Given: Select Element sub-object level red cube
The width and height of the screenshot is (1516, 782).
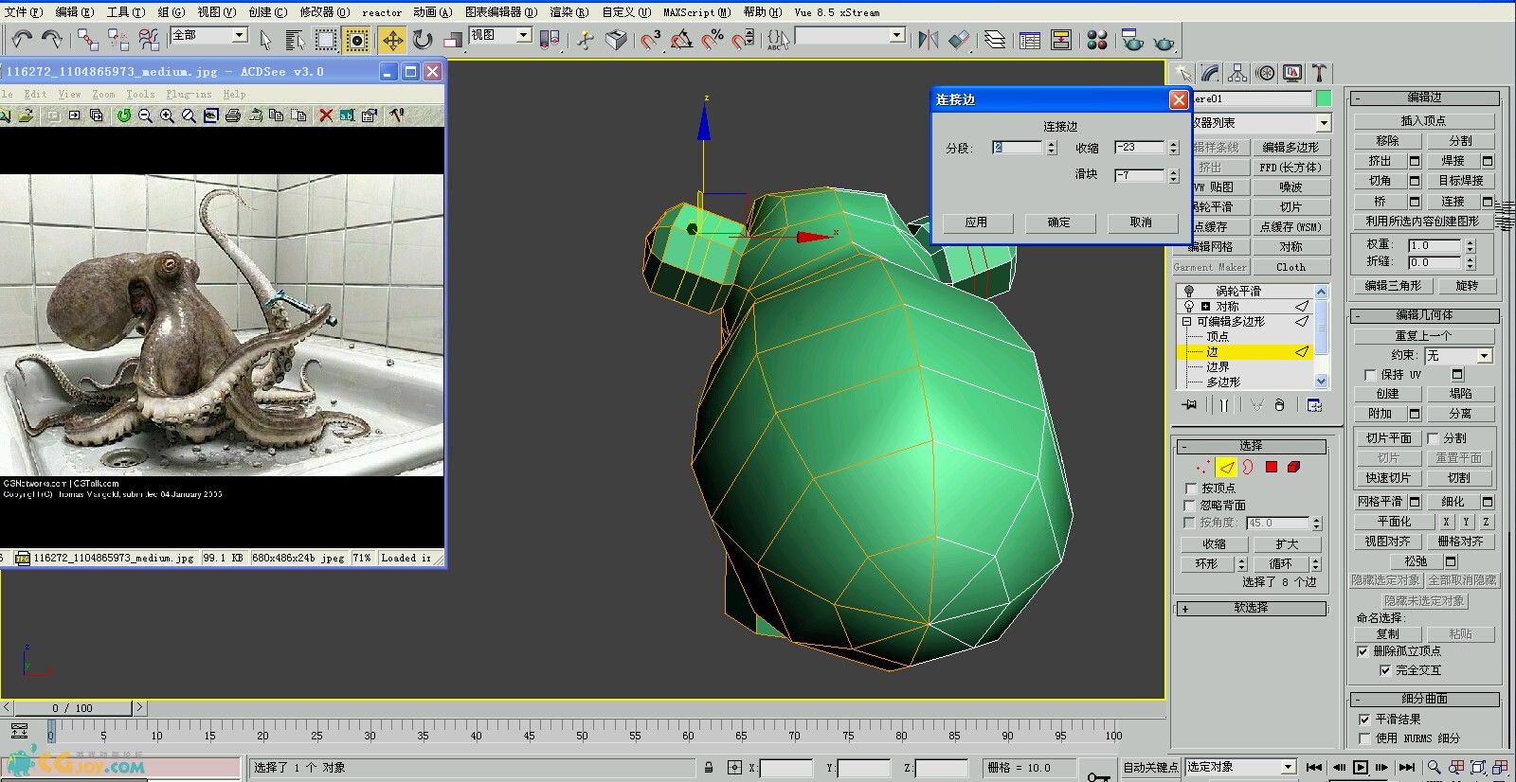Looking at the screenshot, I should pos(1294,467).
